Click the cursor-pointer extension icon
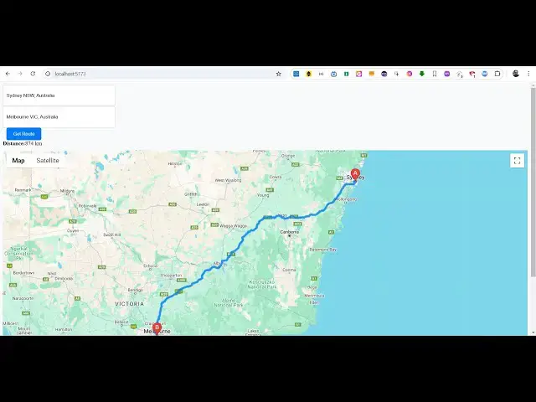The height and width of the screenshot is (402, 536). click(396, 74)
